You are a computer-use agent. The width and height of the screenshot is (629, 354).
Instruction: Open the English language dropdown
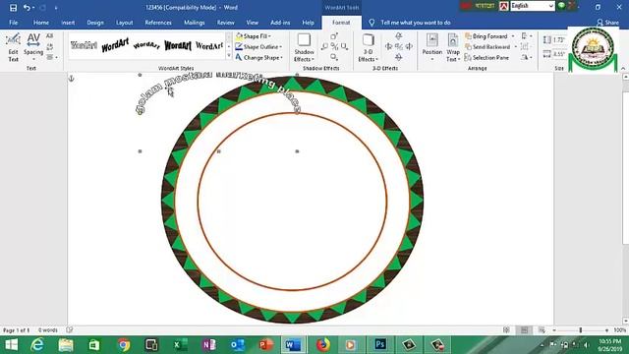coord(533,6)
